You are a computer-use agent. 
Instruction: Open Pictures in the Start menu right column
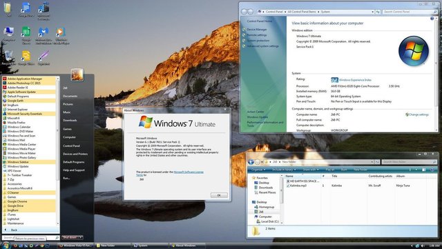[x=68, y=104]
